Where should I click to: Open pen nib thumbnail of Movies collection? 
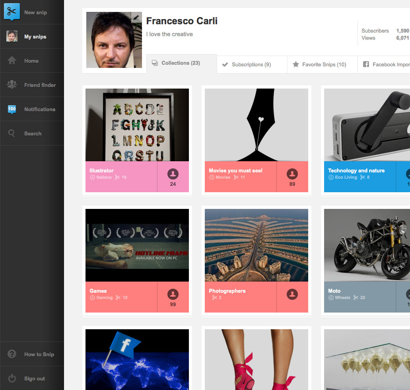pos(256,125)
